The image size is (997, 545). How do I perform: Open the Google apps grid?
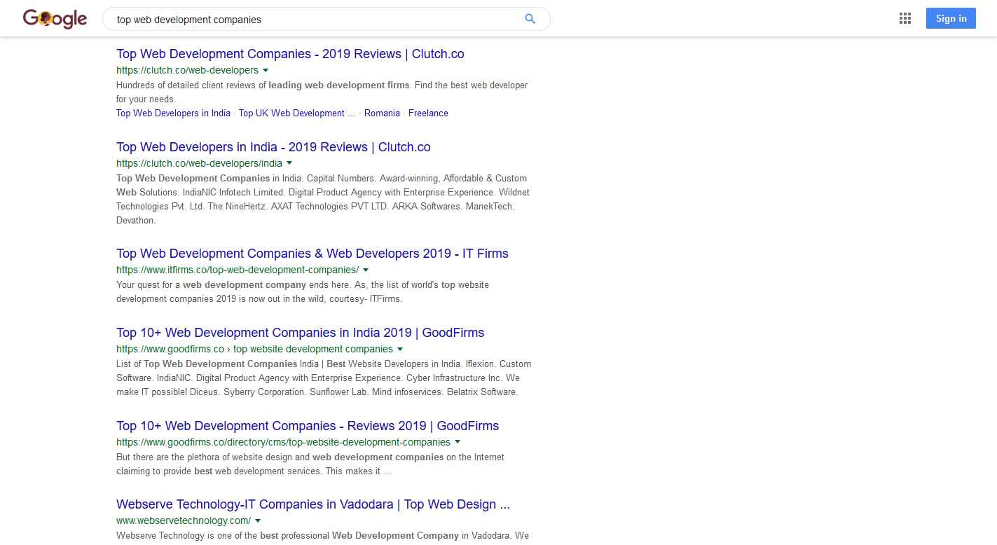pos(905,19)
